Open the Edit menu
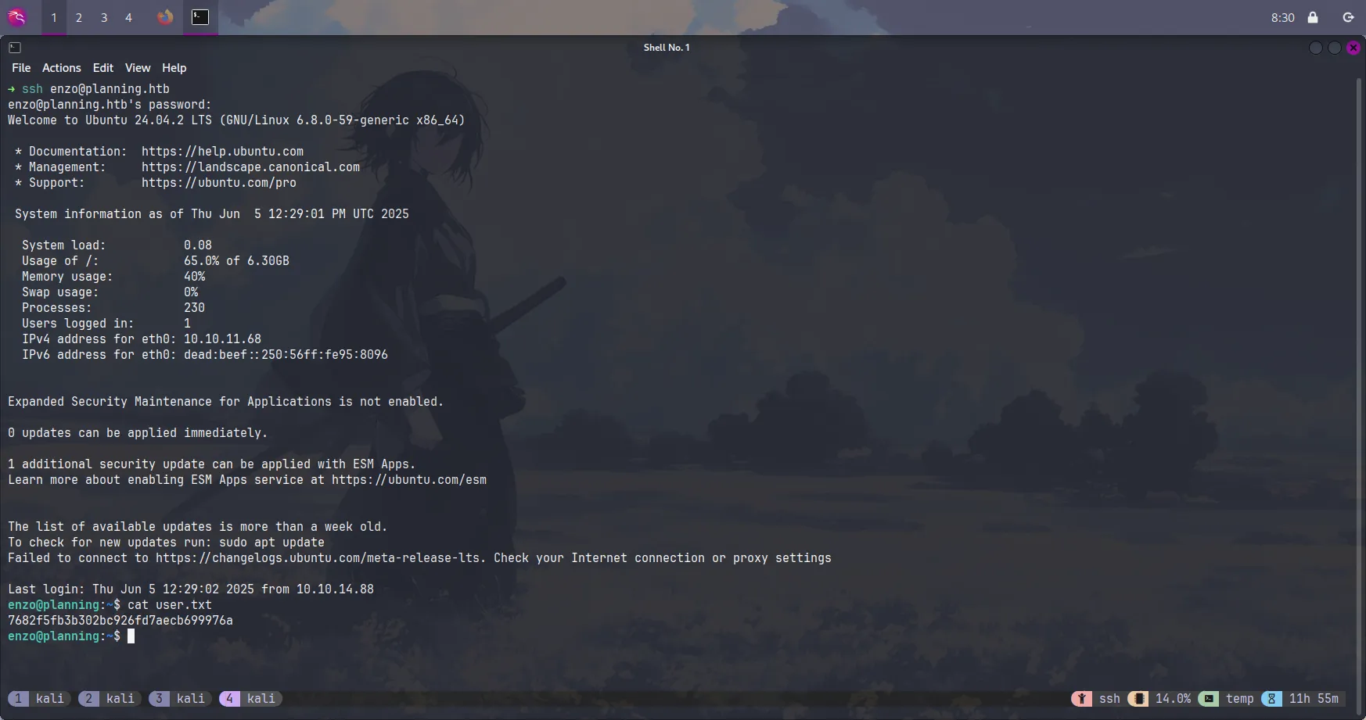 point(102,68)
